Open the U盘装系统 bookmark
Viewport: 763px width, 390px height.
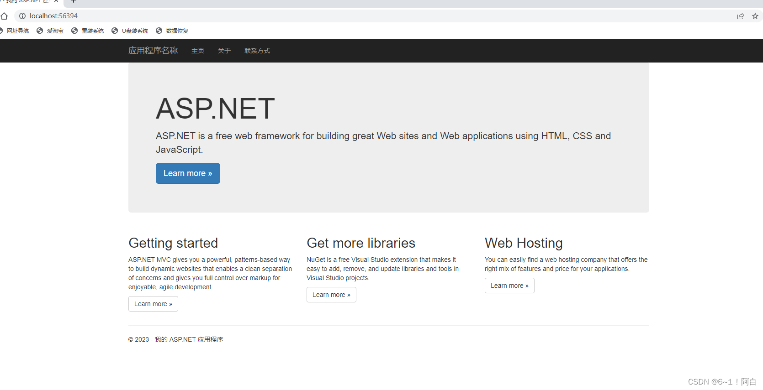[130, 31]
